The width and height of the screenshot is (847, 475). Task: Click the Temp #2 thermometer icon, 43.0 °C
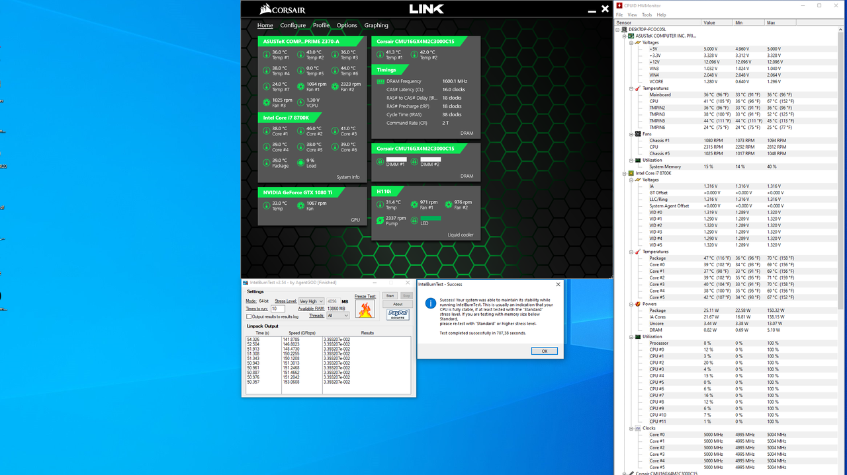click(300, 55)
